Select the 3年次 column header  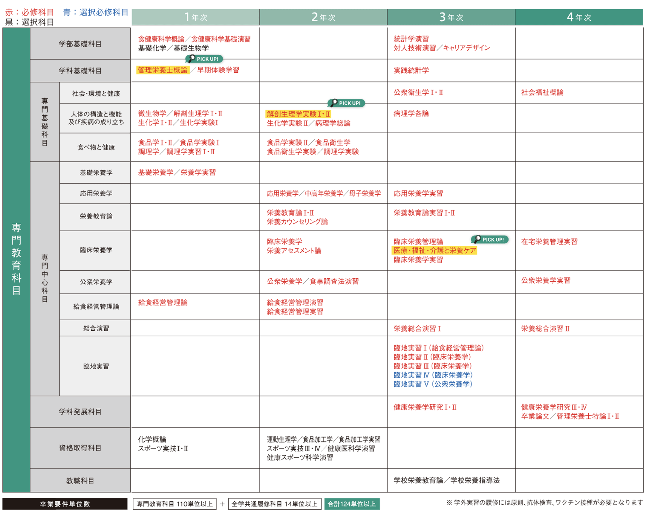(451, 17)
